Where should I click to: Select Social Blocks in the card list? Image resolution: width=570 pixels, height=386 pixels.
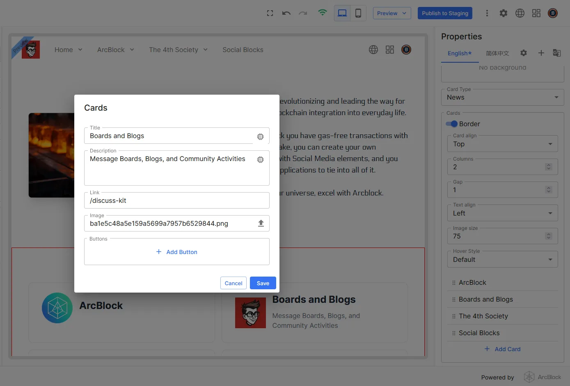point(503,333)
